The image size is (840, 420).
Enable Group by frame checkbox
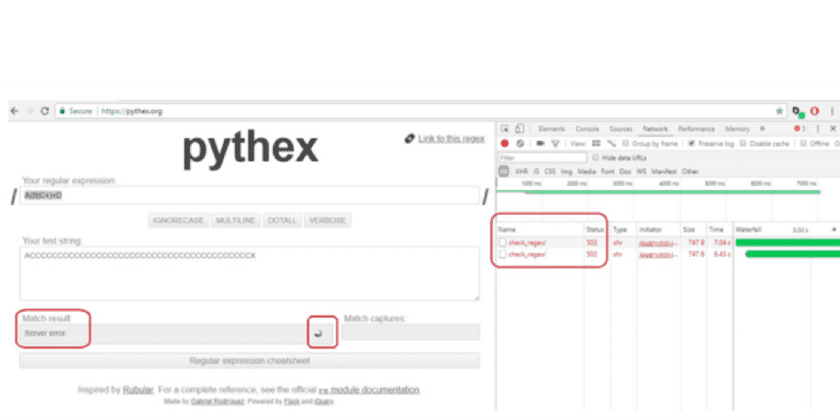(625, 144)
